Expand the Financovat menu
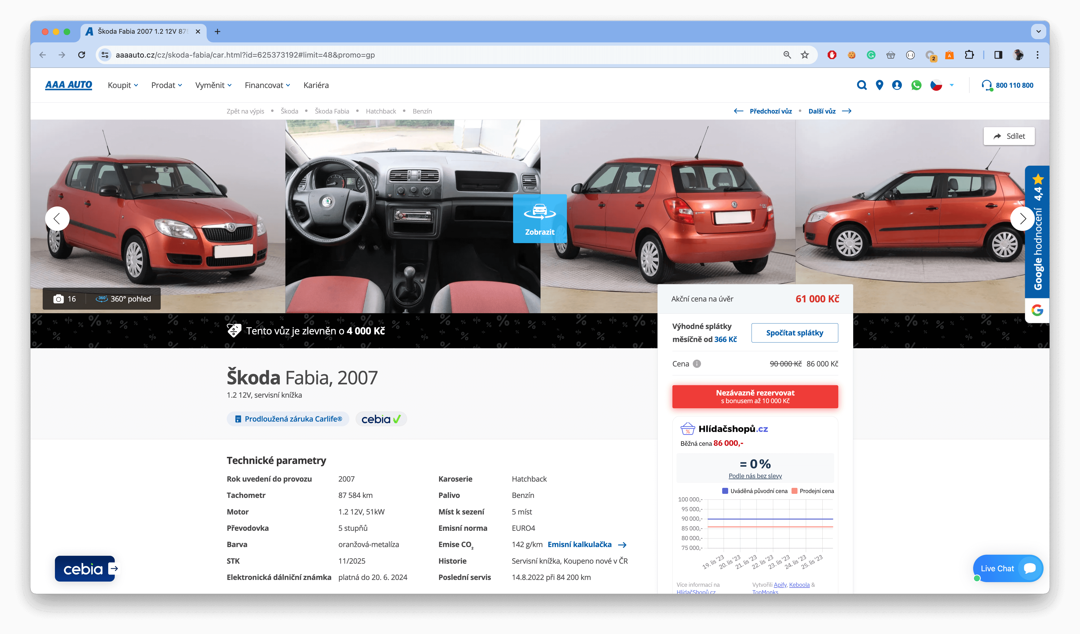The image size is (1080, 634). [x=267, y=85]
